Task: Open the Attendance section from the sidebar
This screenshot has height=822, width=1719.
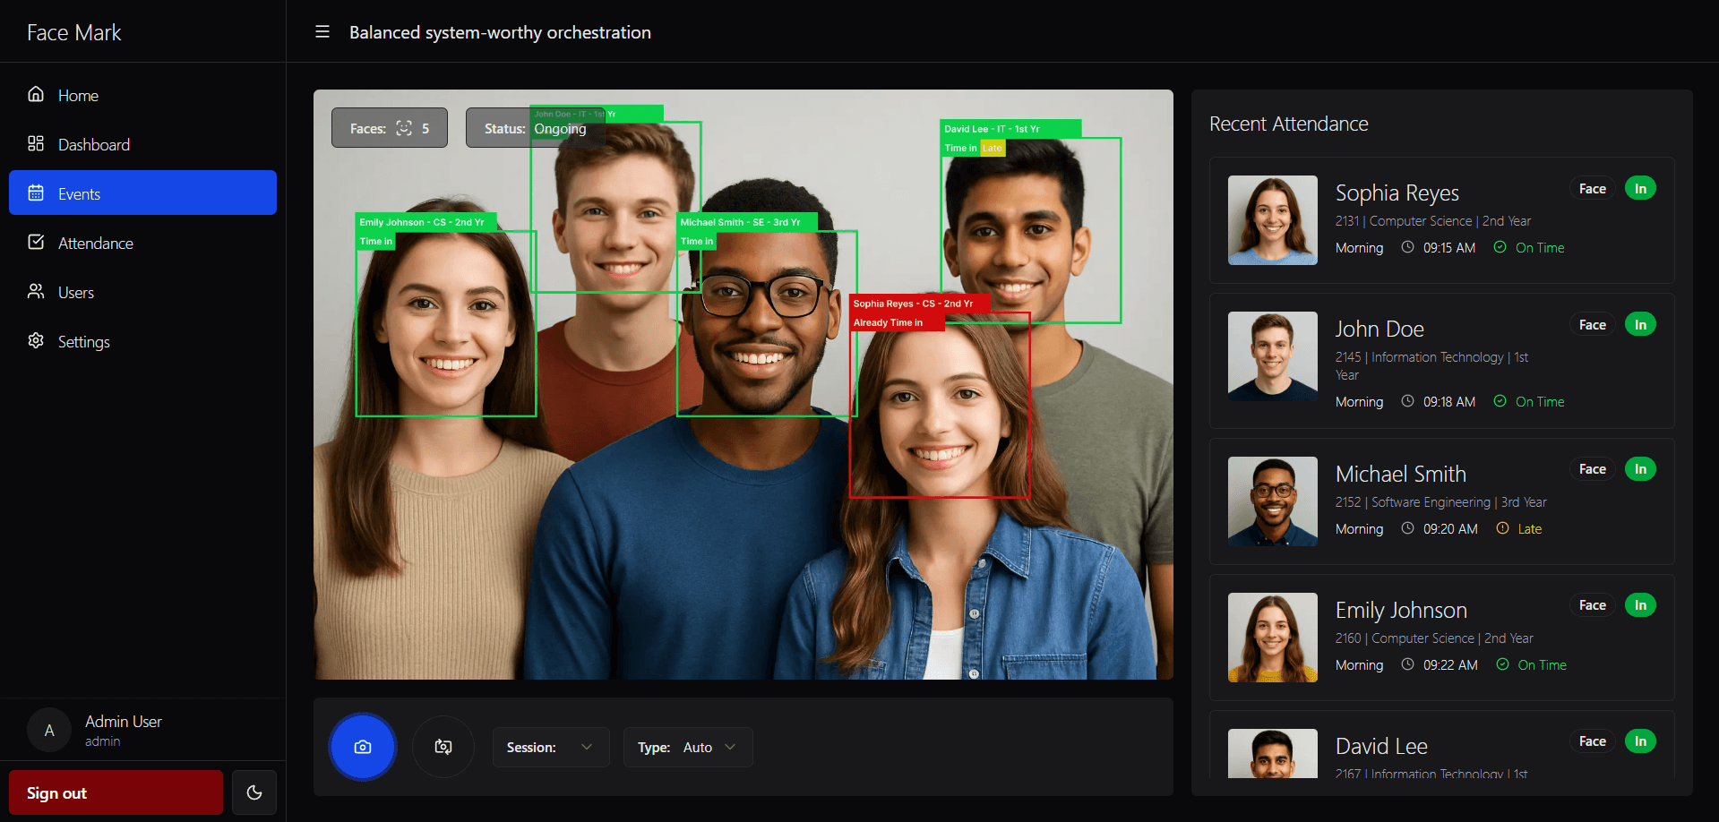Action: [x=94, y=242]
